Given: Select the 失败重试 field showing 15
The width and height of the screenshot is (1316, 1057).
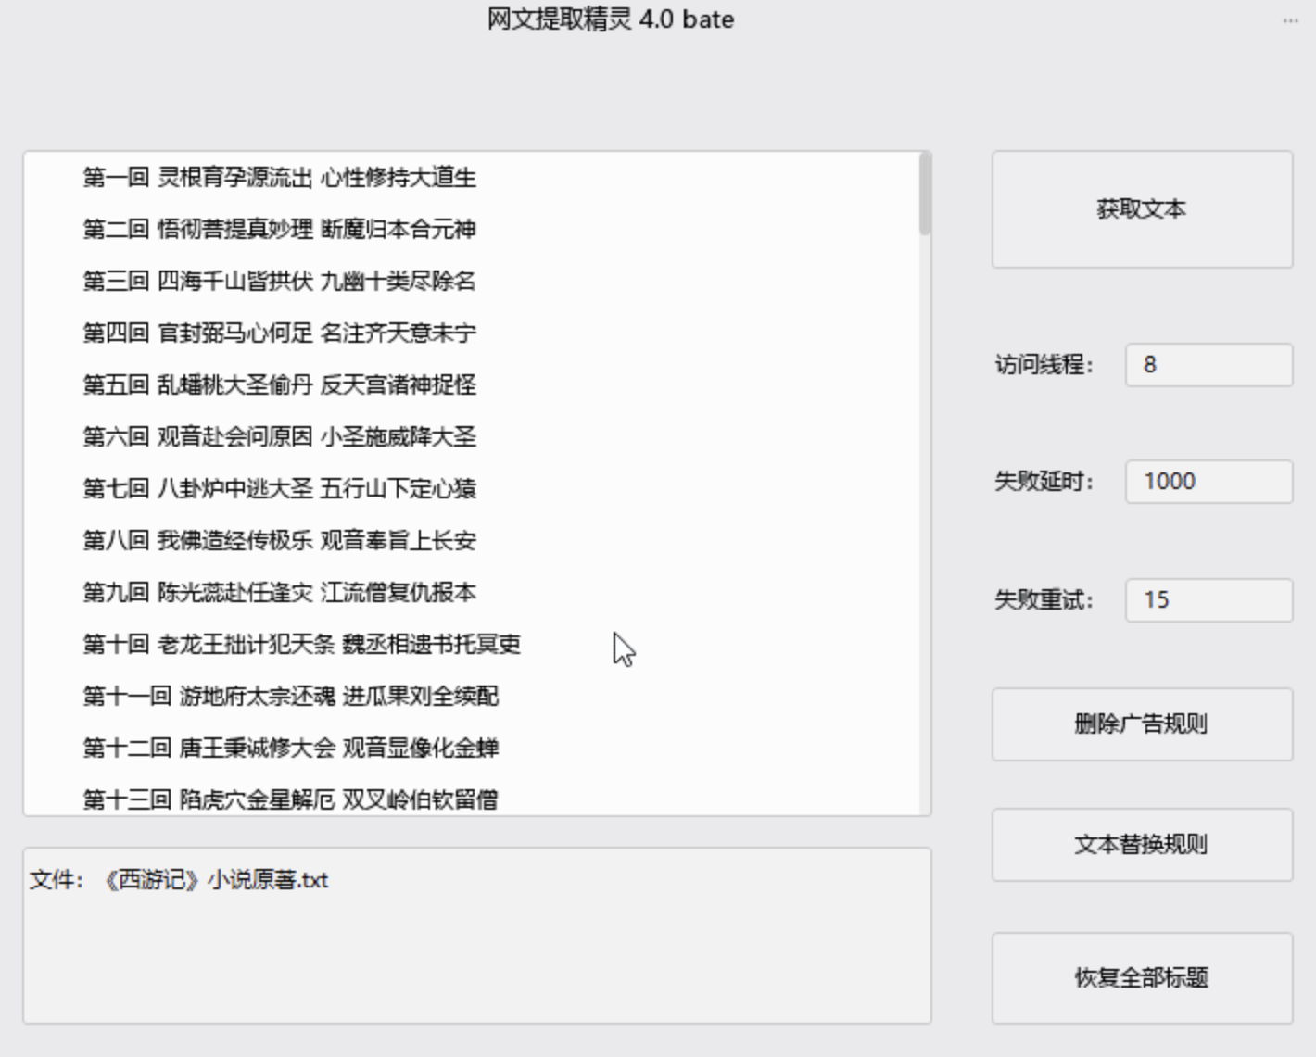Looking at the screenshot, I should [1208, 600].
